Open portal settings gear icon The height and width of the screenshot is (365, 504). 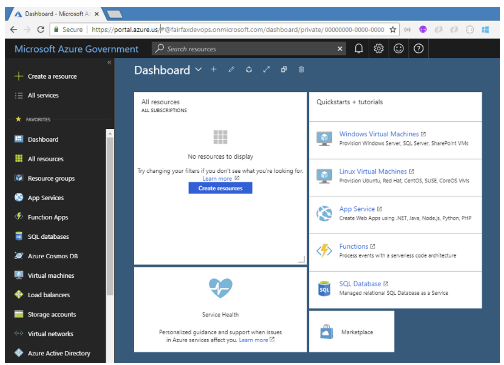click(x=379, y=49)
